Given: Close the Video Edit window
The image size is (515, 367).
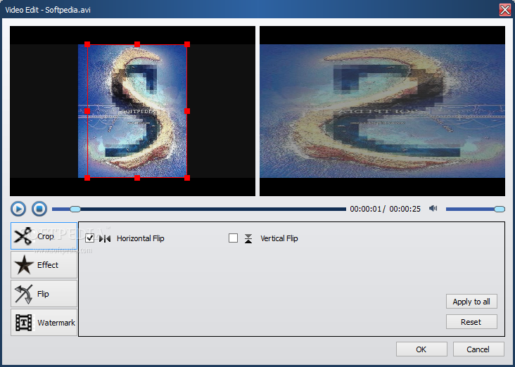Looking at the screenshot, I should (x=505, y=10).
